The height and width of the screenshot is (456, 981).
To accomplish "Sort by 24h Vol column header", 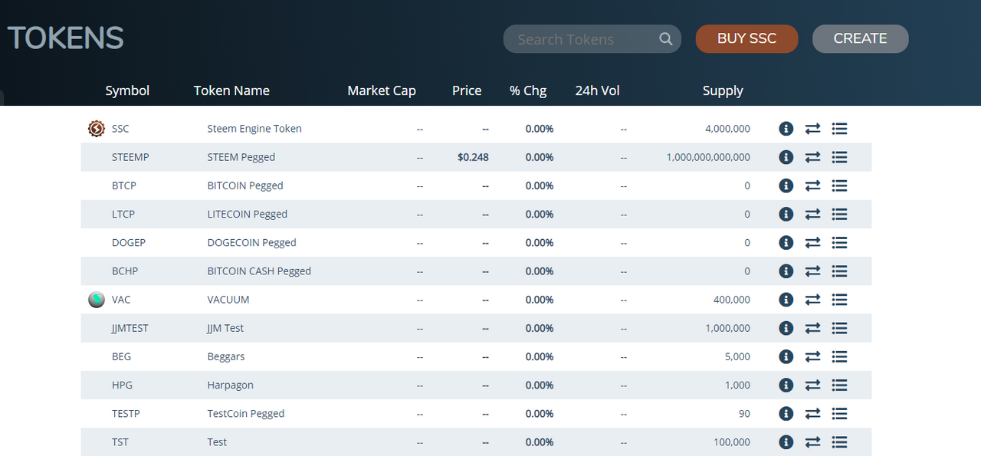I will click(x=597, y=90).
